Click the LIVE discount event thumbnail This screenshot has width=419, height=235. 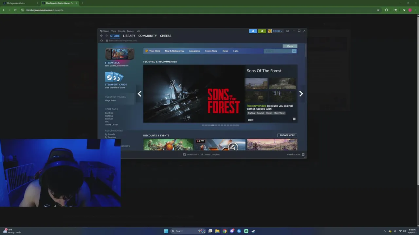[x=220, y=145]
